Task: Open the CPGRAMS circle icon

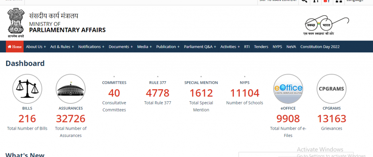Action: pos(331,89)
